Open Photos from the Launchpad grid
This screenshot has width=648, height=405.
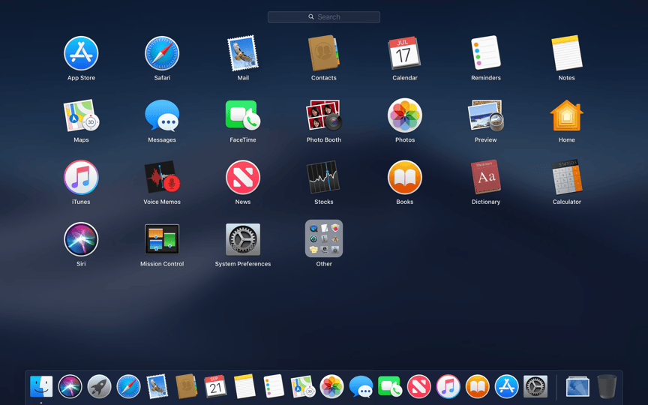coord(404,115)
